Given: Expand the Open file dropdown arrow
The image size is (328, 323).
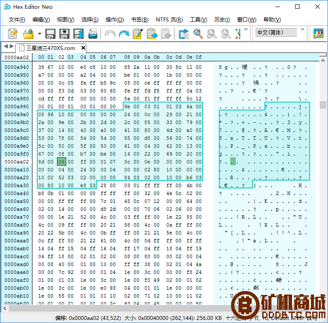Looking at the screenshot, I should click(39, 34).
